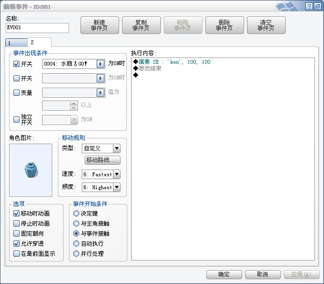This screenshot has width=324, height=284.
Task: Enable the 变量 condition checkbox
Action: click(17, 92)
